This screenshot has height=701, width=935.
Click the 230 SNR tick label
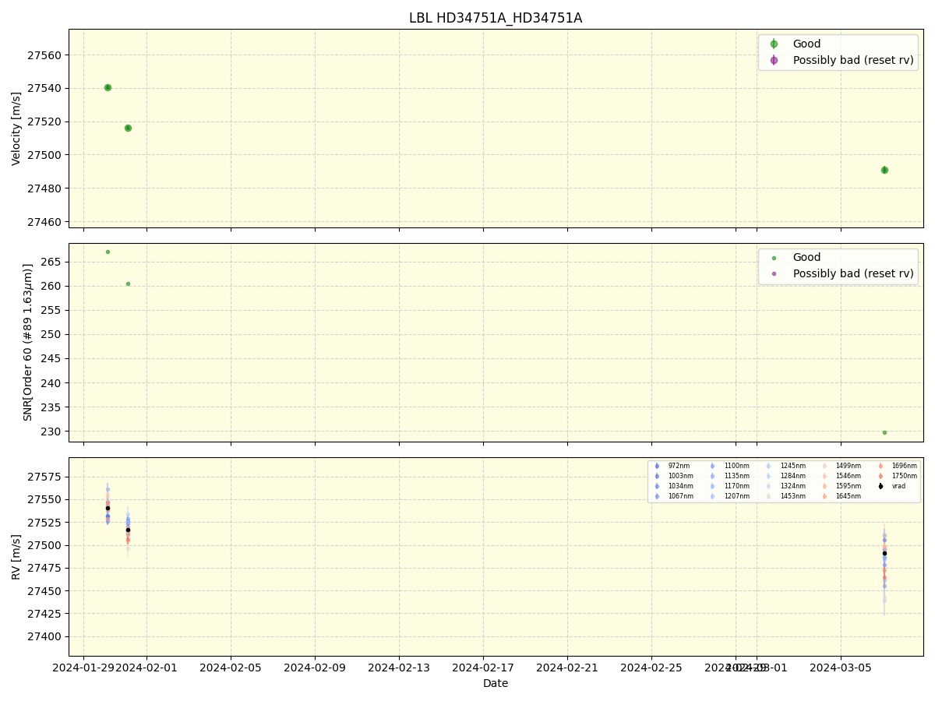52,432
